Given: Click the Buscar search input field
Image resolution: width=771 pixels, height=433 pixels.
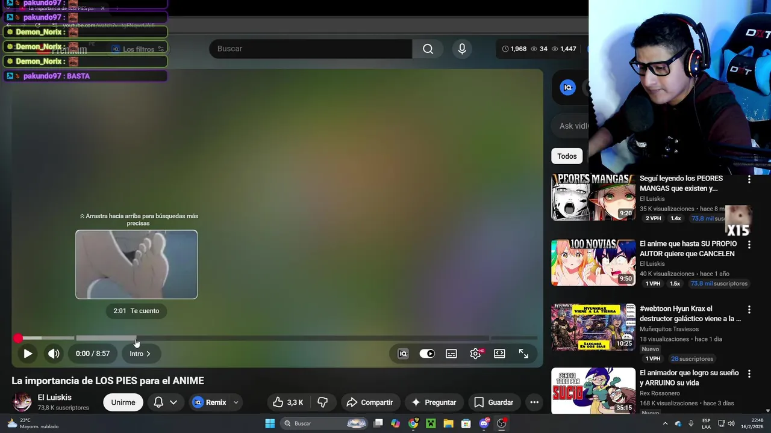Looking at the screenshot, I should click(x=310, y=49).
